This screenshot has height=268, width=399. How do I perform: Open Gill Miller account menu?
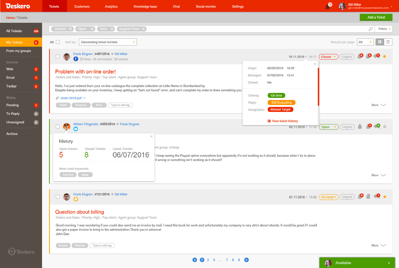(x=365, y=6)
